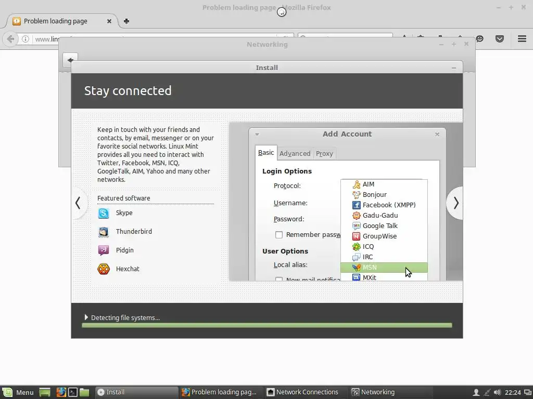
Task: Go to next installer slide
Action: [456, 203]
